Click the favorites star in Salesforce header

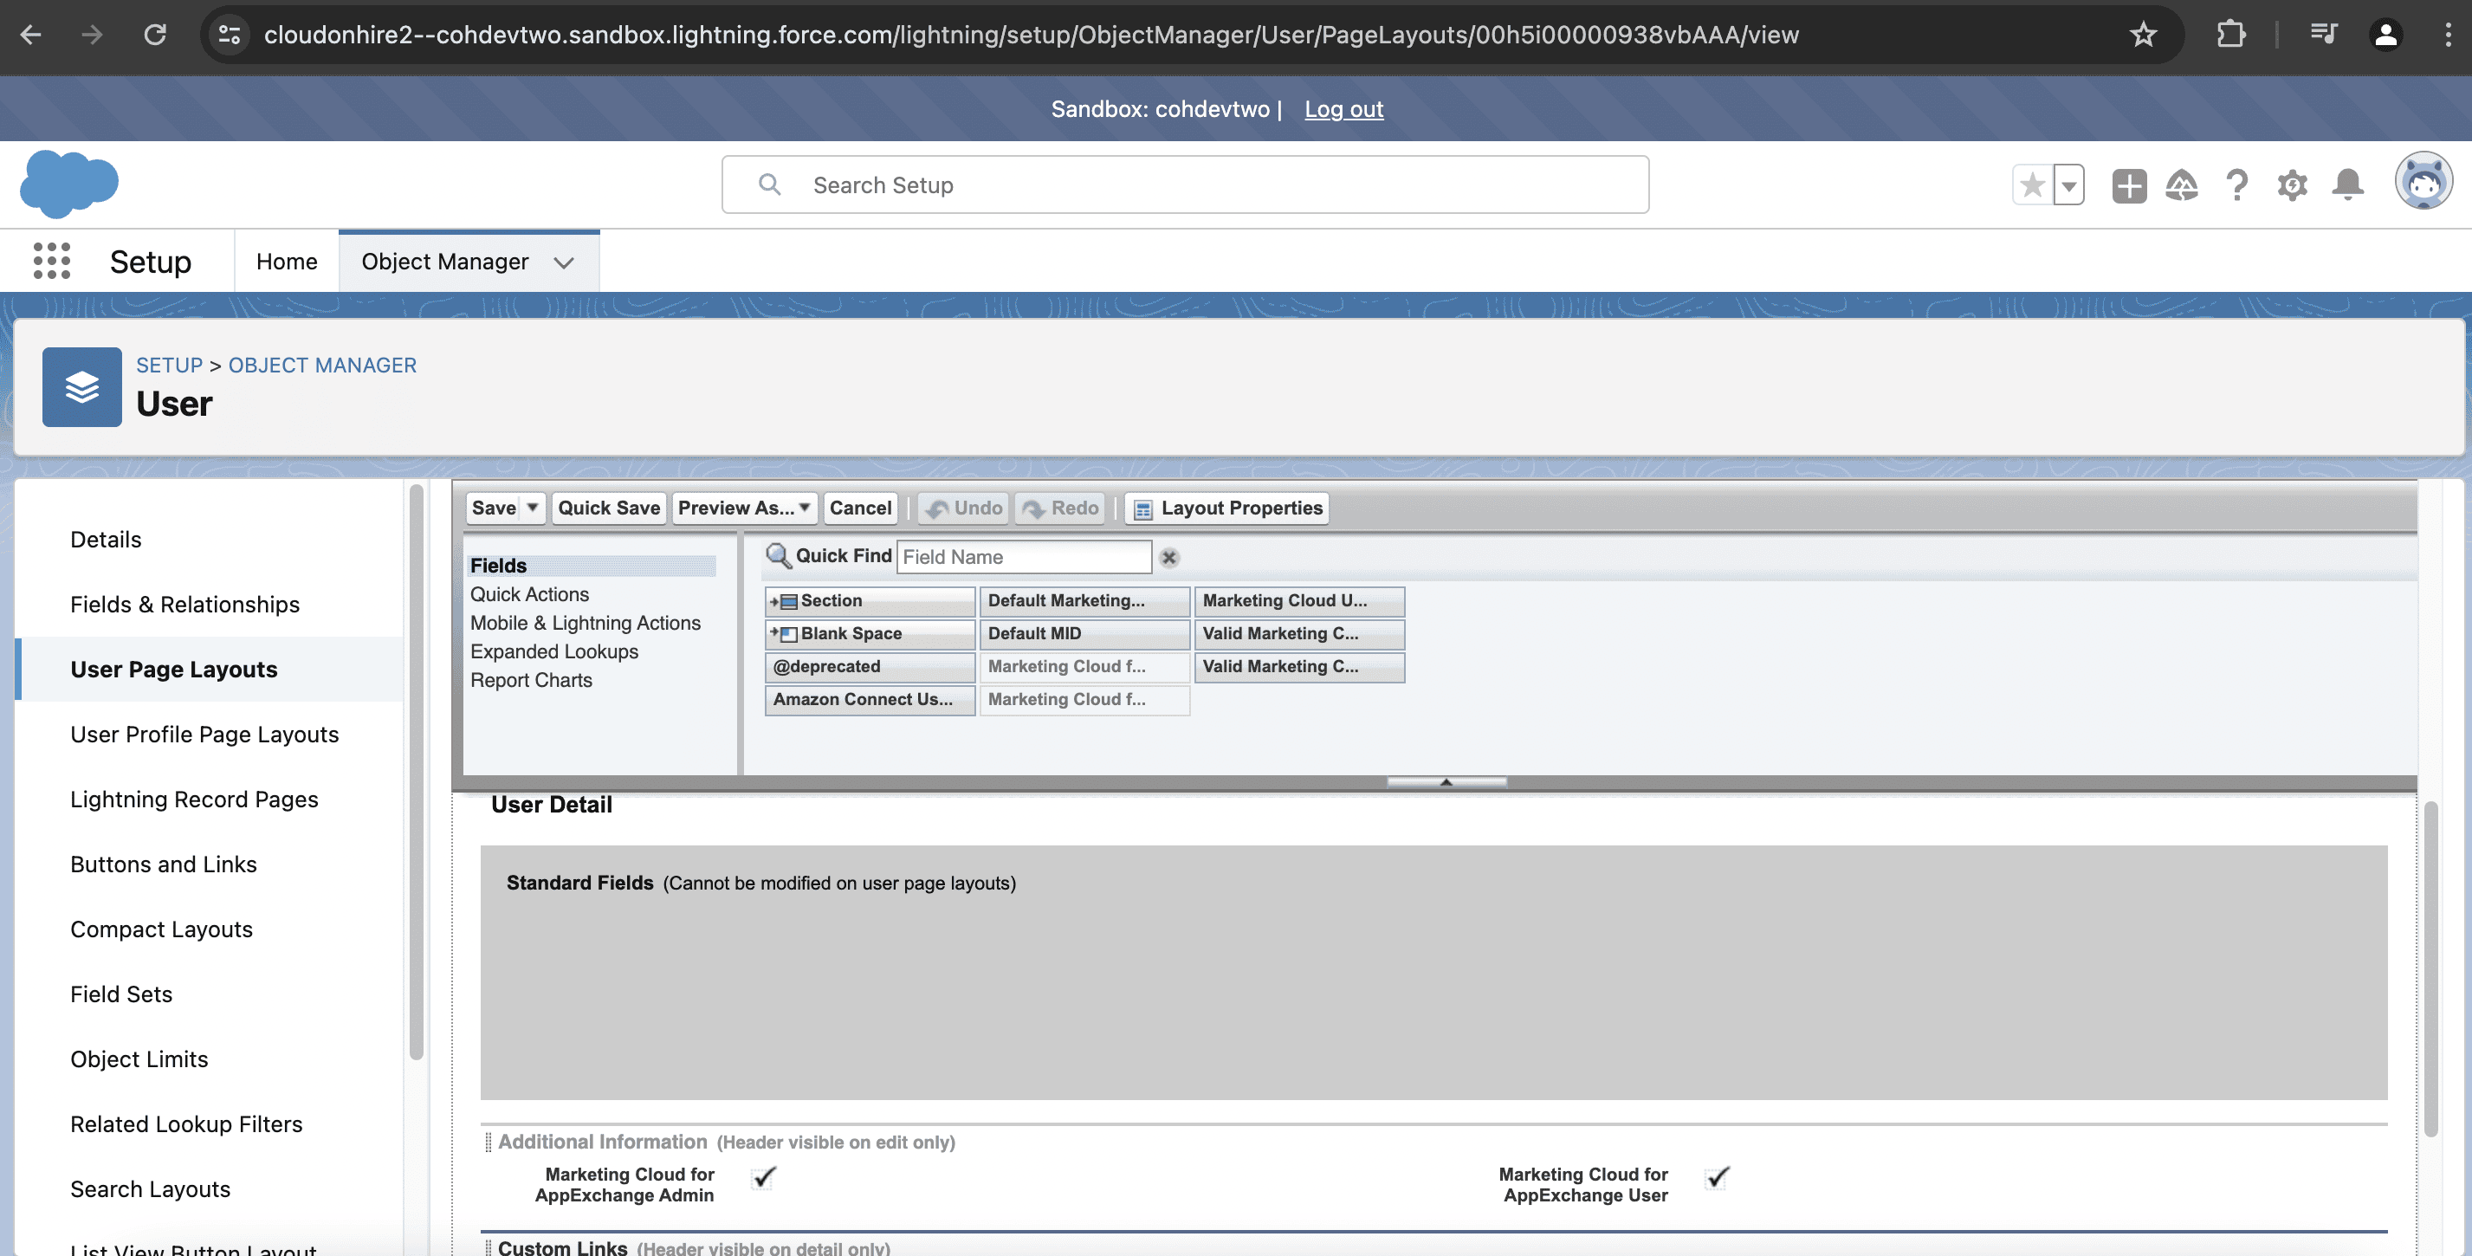pyautogui.click(x=2031, y=185)
